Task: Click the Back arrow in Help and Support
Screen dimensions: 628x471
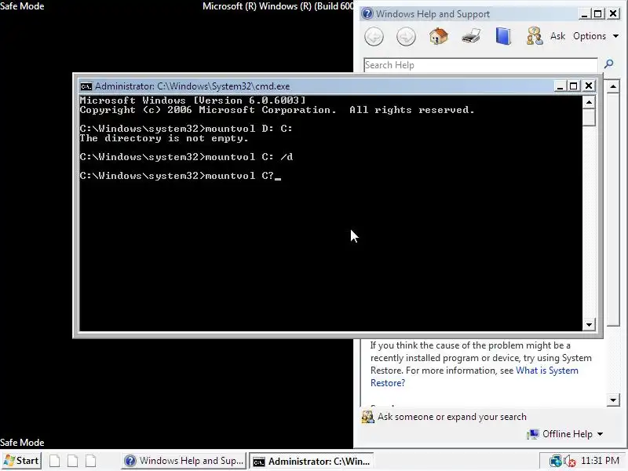Action: [x=374, y=36]
